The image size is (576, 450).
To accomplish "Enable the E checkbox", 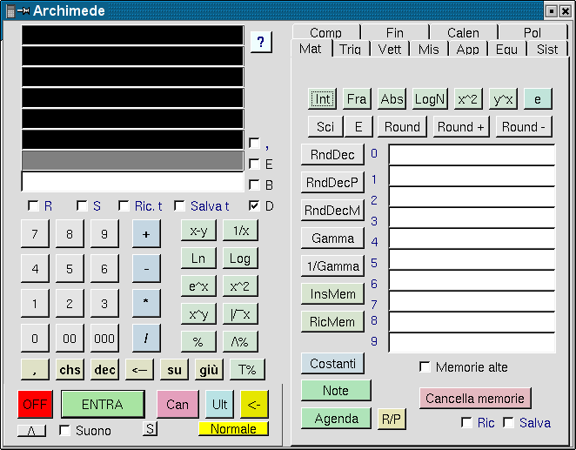I will tap(254, 164).
